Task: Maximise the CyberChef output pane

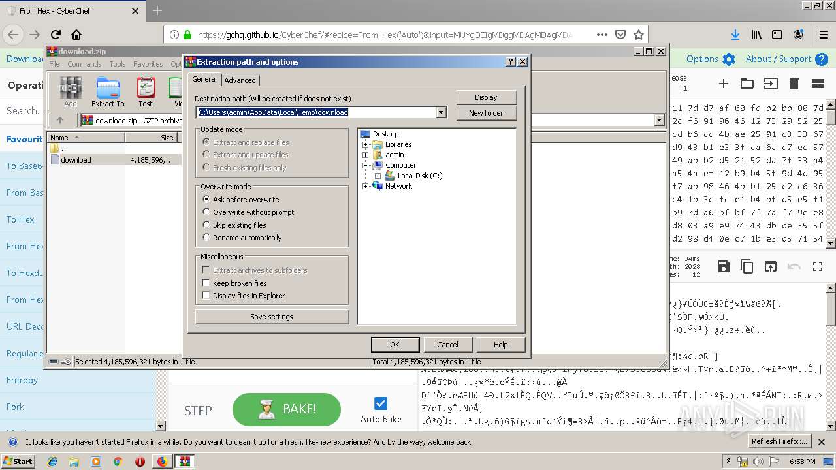Action: click(x=818, y=266)
